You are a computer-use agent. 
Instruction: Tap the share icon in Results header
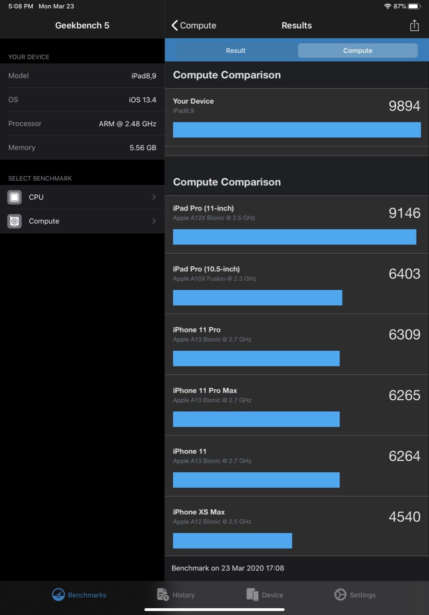415,25
